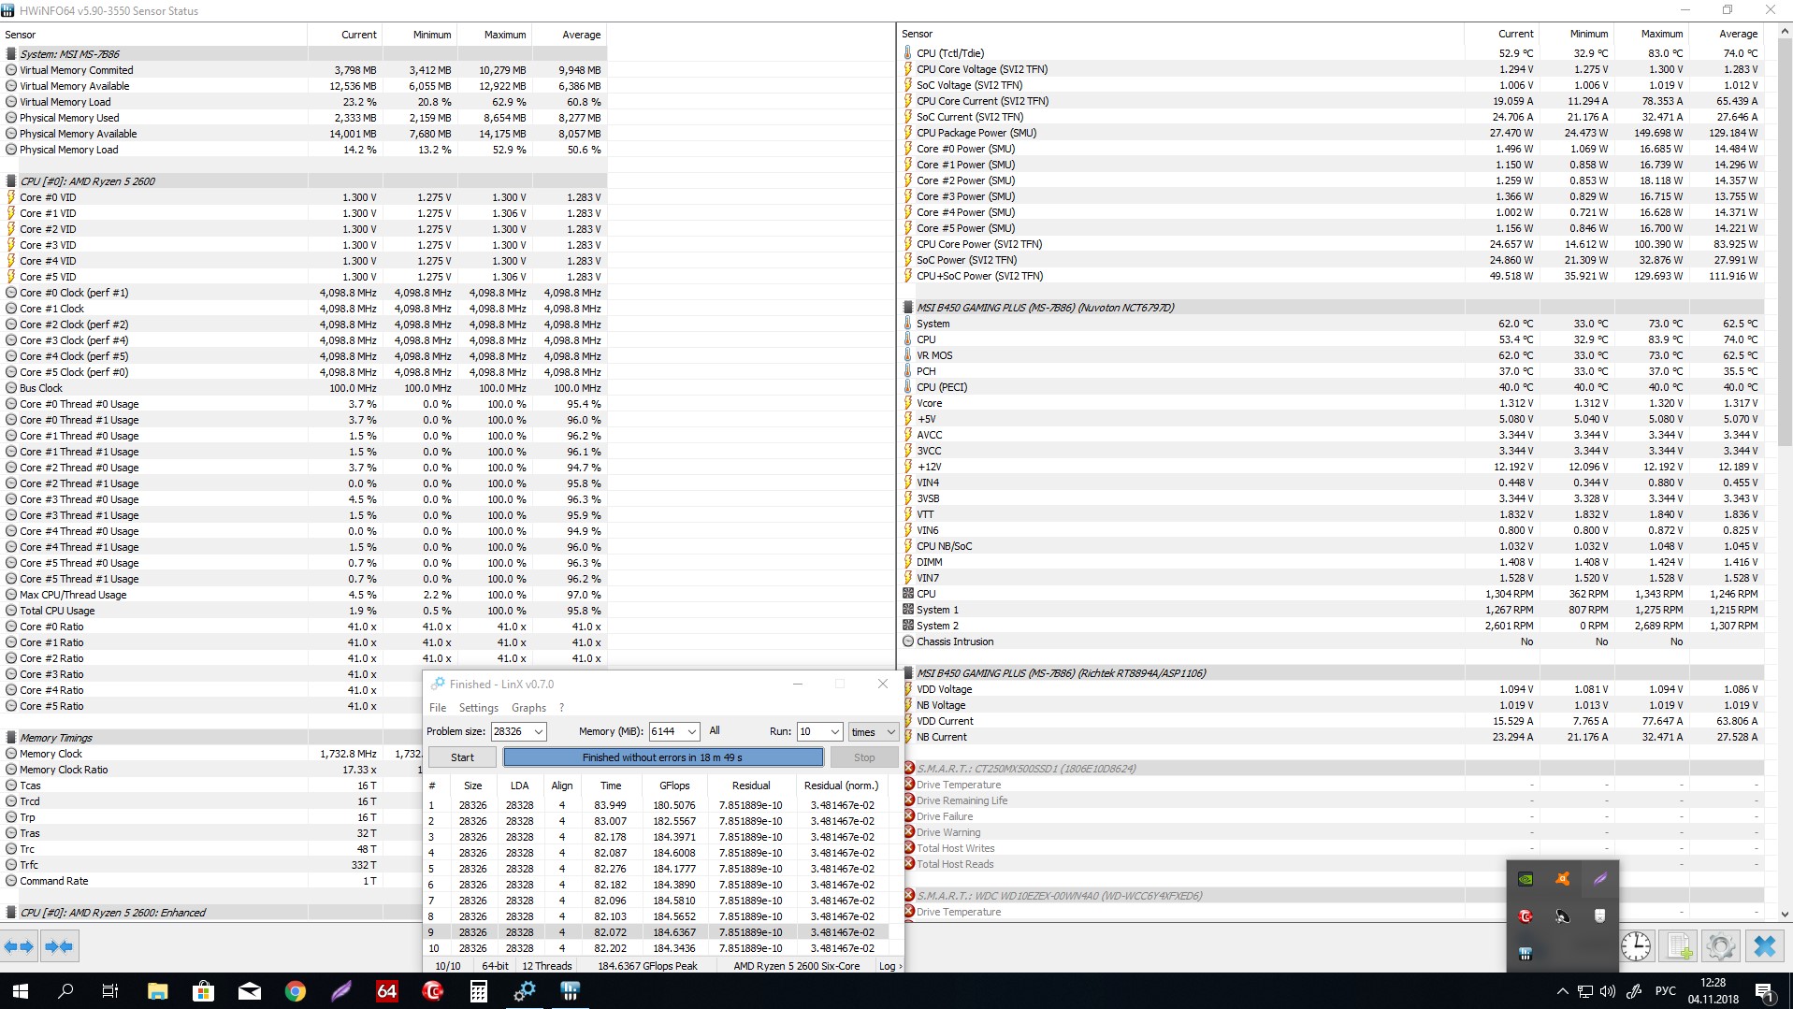The width and height of the screenshot is (1793, 1009).
Task: Click the Average column header in right panel
Action: coord(1726,34)
